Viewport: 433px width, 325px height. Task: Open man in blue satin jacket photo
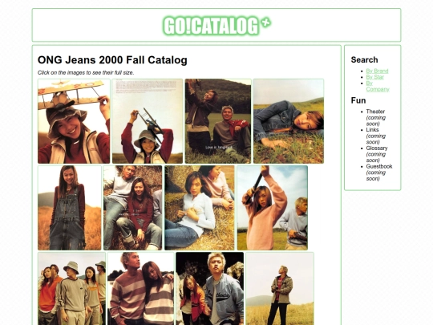click(210, 289)
